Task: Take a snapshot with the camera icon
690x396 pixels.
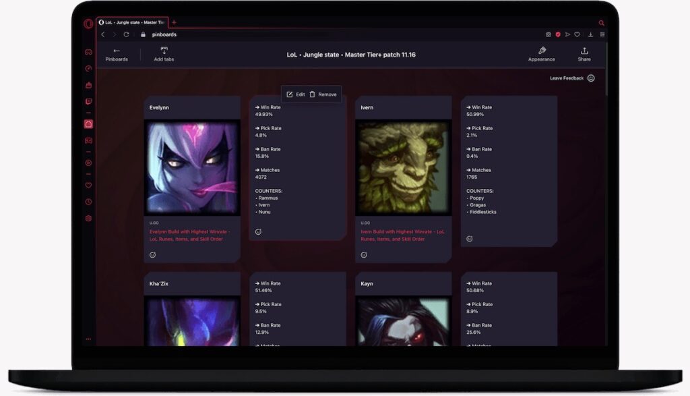Action: 548,34
